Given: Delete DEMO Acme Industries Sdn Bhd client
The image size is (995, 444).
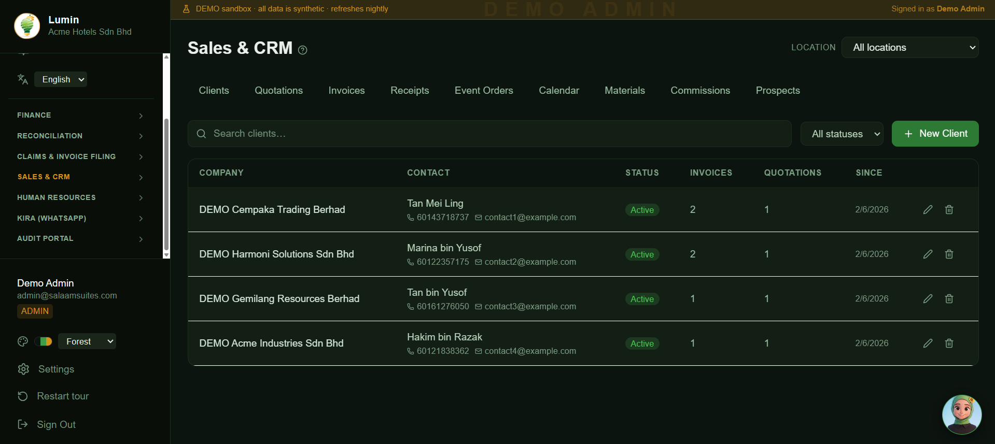Looking at the screenshot, I should click(949, 343).
